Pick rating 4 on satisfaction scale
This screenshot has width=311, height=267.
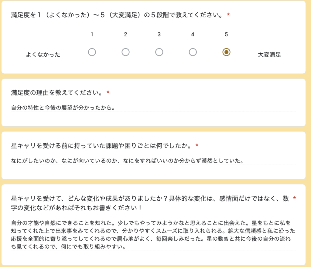pyautogui.click(x=193, y=52)
